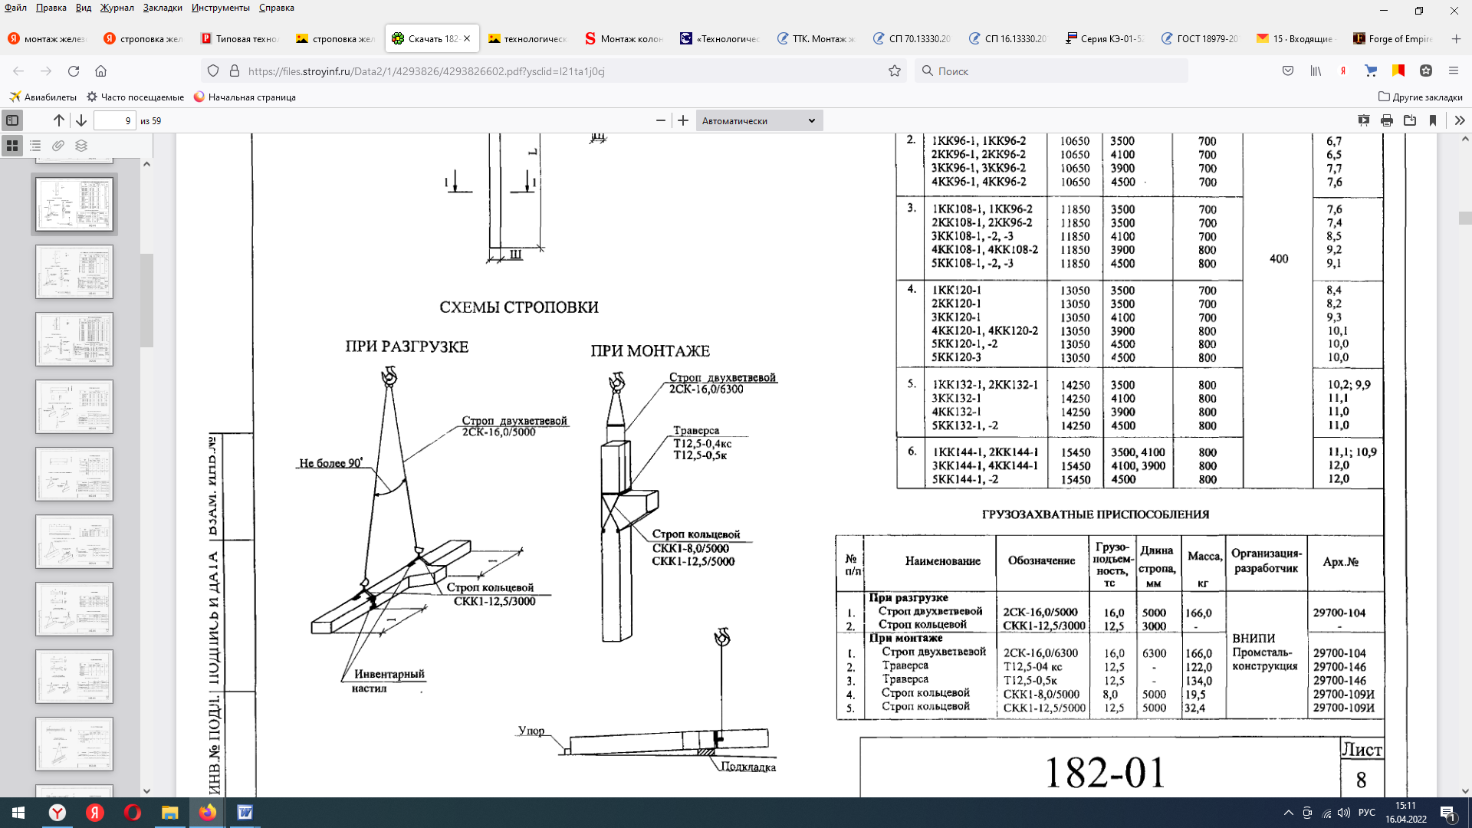
Task: Open 'Другие закладки' folder
Action: [x=1420, y=97]
